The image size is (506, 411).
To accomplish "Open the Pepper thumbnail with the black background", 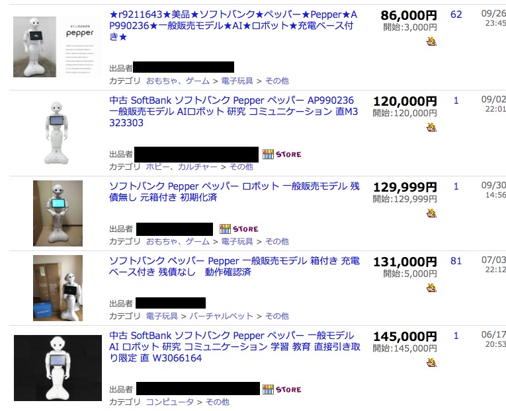I will point(58,368).
